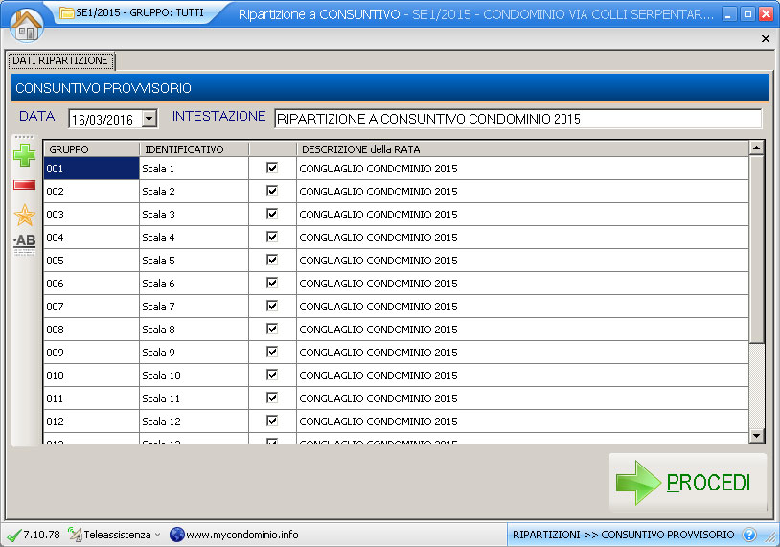
Task: Expand the Teleassistenza menu
Action: click(157, 535)
